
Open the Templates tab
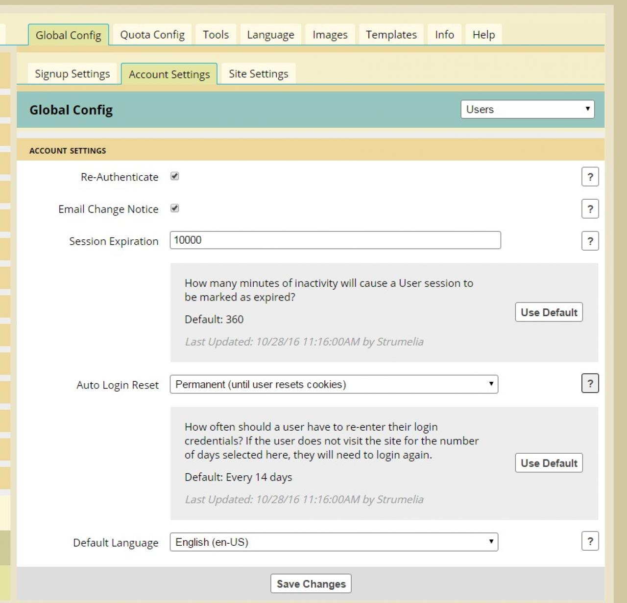(x=391, y=35)
